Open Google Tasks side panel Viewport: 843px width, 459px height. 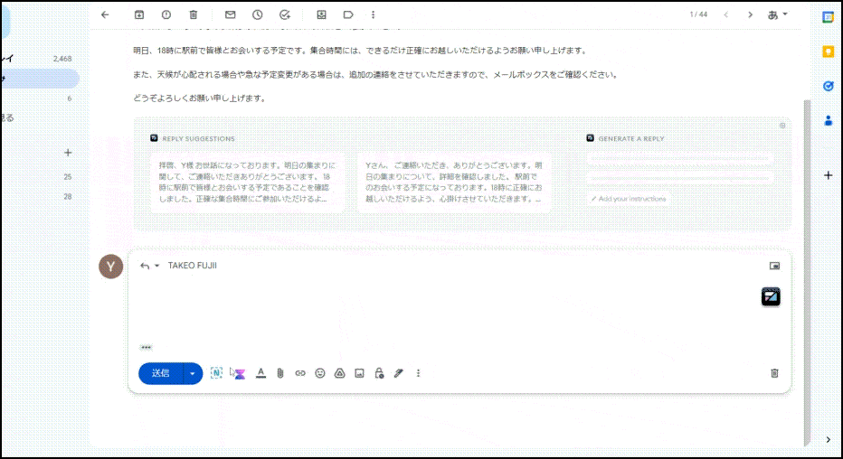(x=828, y=86)
